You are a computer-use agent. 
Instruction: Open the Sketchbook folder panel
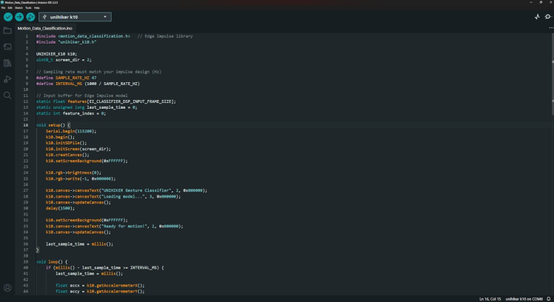[x=7, y=31]
